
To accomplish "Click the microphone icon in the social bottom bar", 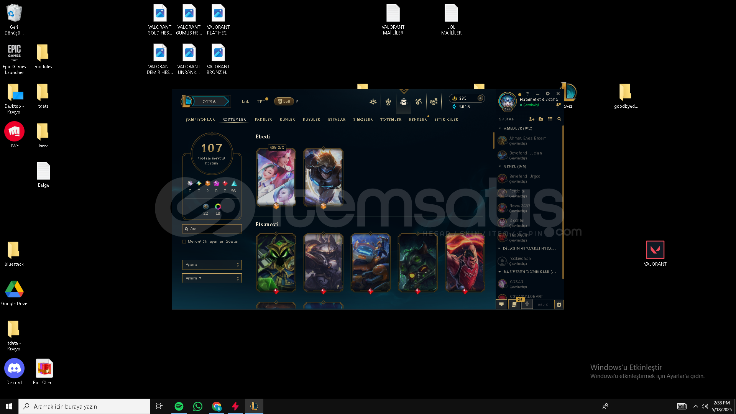I will [527, 304].
